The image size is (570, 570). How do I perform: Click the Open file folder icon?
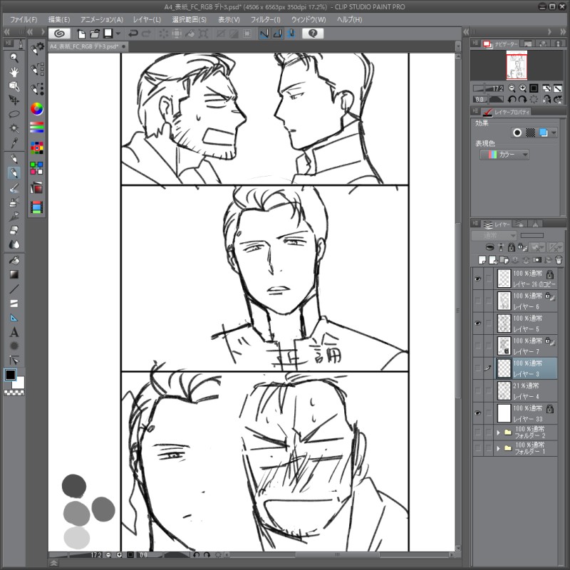(95, 33)
